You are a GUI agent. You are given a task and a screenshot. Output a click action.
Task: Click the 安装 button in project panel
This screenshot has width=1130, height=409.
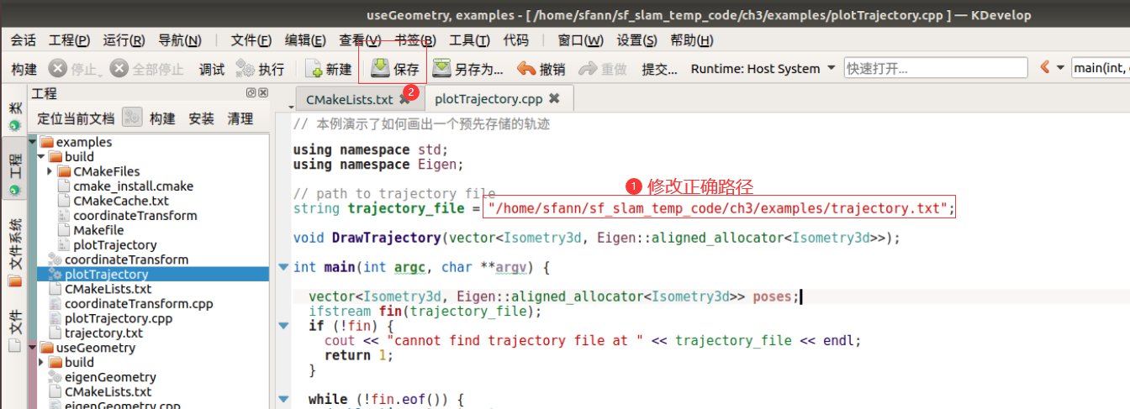click(202, 118)
